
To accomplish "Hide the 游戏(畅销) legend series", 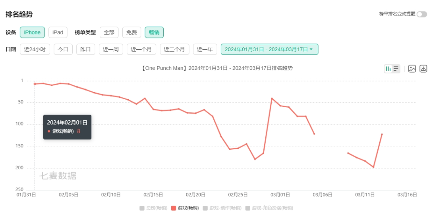I will coord(185,208).
